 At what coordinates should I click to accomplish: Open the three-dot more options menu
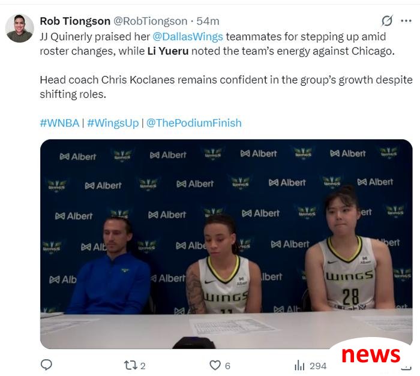coord(406,21)
